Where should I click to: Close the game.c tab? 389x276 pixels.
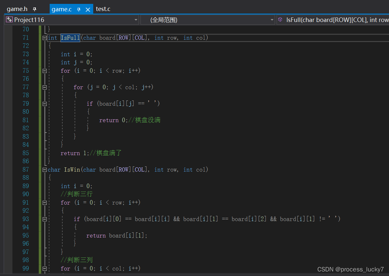(88, 10)
